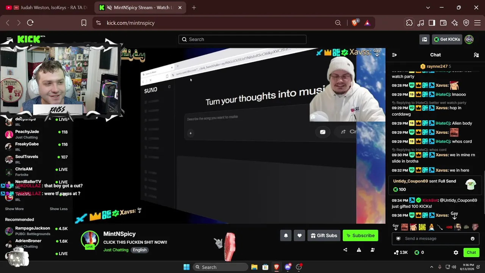Unmute the MintNSpicy tab via its speaker icon

tap(110, 8)
